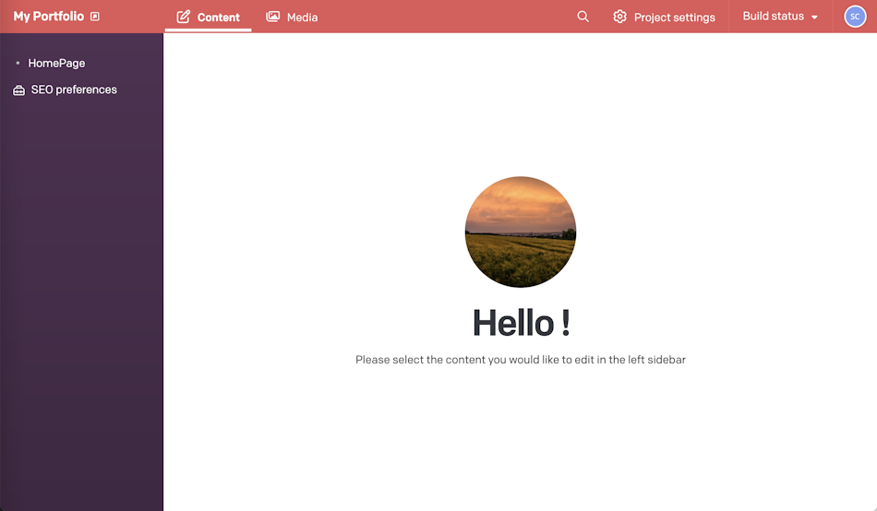This screenshot has width=877, height=511.
Task: Click the SEO preferences briefcase icon
Action: pos(19,90)
